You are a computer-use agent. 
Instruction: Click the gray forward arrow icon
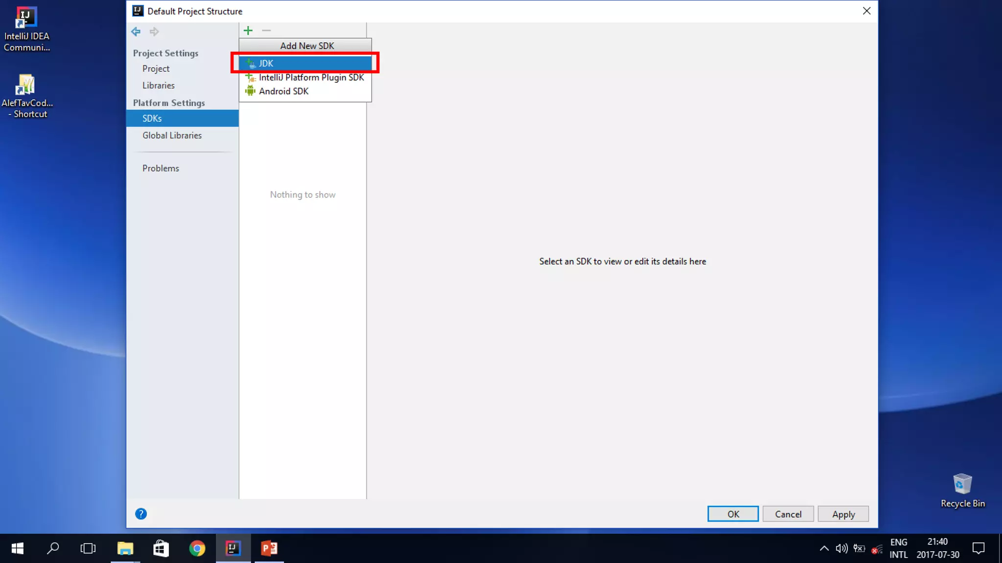(154, 32)
